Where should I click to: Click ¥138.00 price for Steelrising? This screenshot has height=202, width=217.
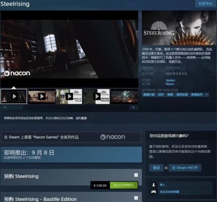[x=100, y=185]
